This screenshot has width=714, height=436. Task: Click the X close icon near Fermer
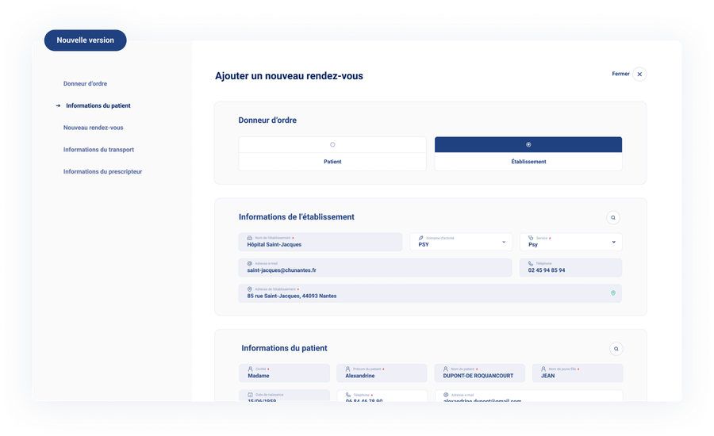pos(639,75)
